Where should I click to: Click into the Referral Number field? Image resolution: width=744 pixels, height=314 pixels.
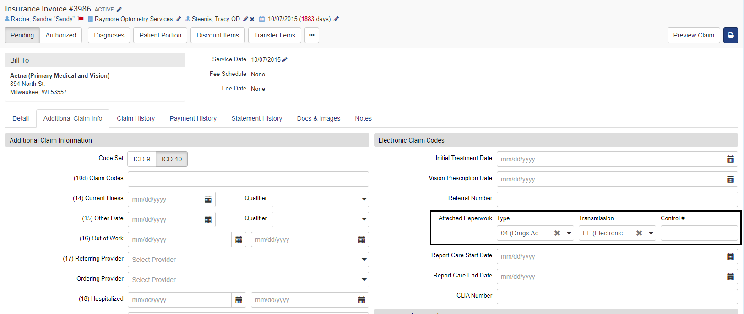tap(617, 199)
